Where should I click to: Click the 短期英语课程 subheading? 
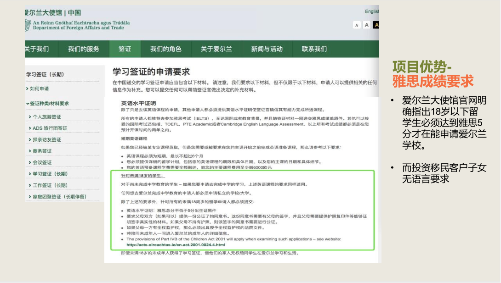[134, 139]
